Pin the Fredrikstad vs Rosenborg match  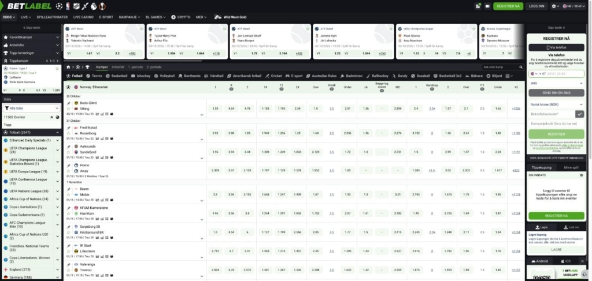coord(68,128)
